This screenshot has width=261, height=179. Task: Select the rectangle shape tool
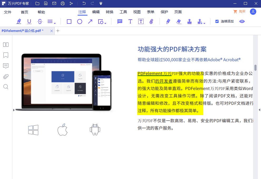(69, 22)
